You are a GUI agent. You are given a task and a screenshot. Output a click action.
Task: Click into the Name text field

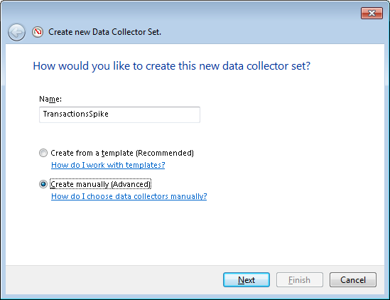point(119,114)
